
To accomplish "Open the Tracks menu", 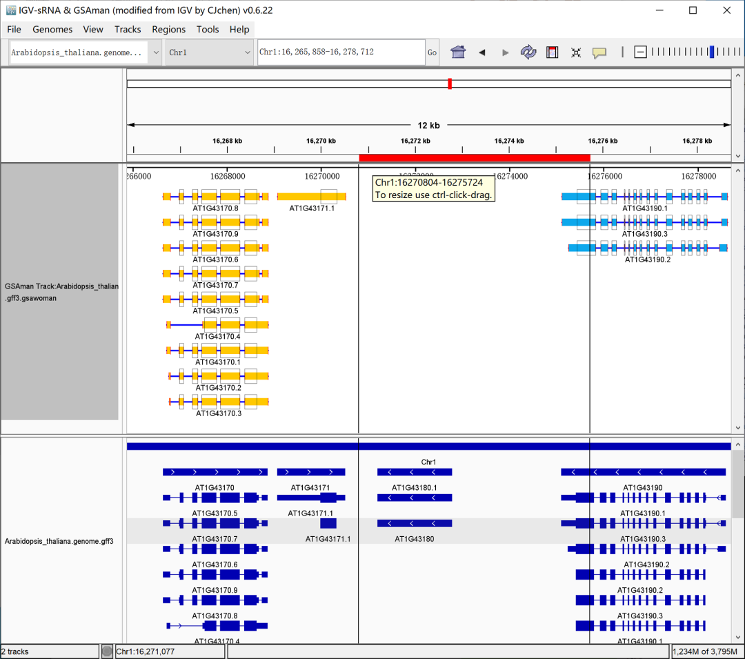I will click(128, 29).
